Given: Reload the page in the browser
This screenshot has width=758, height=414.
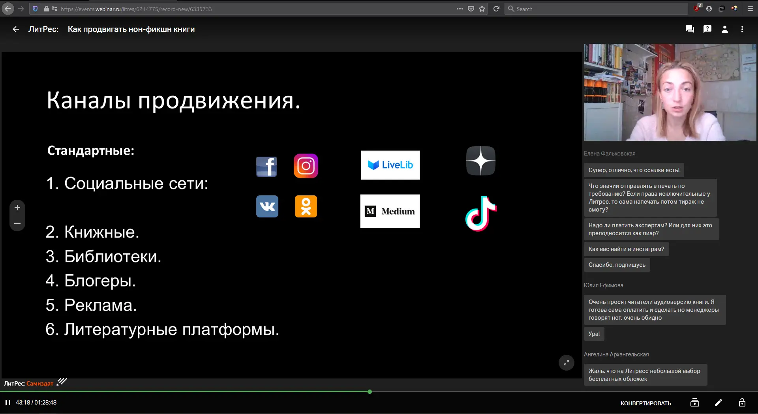Looking at the screenshot, I should (496, 9).
